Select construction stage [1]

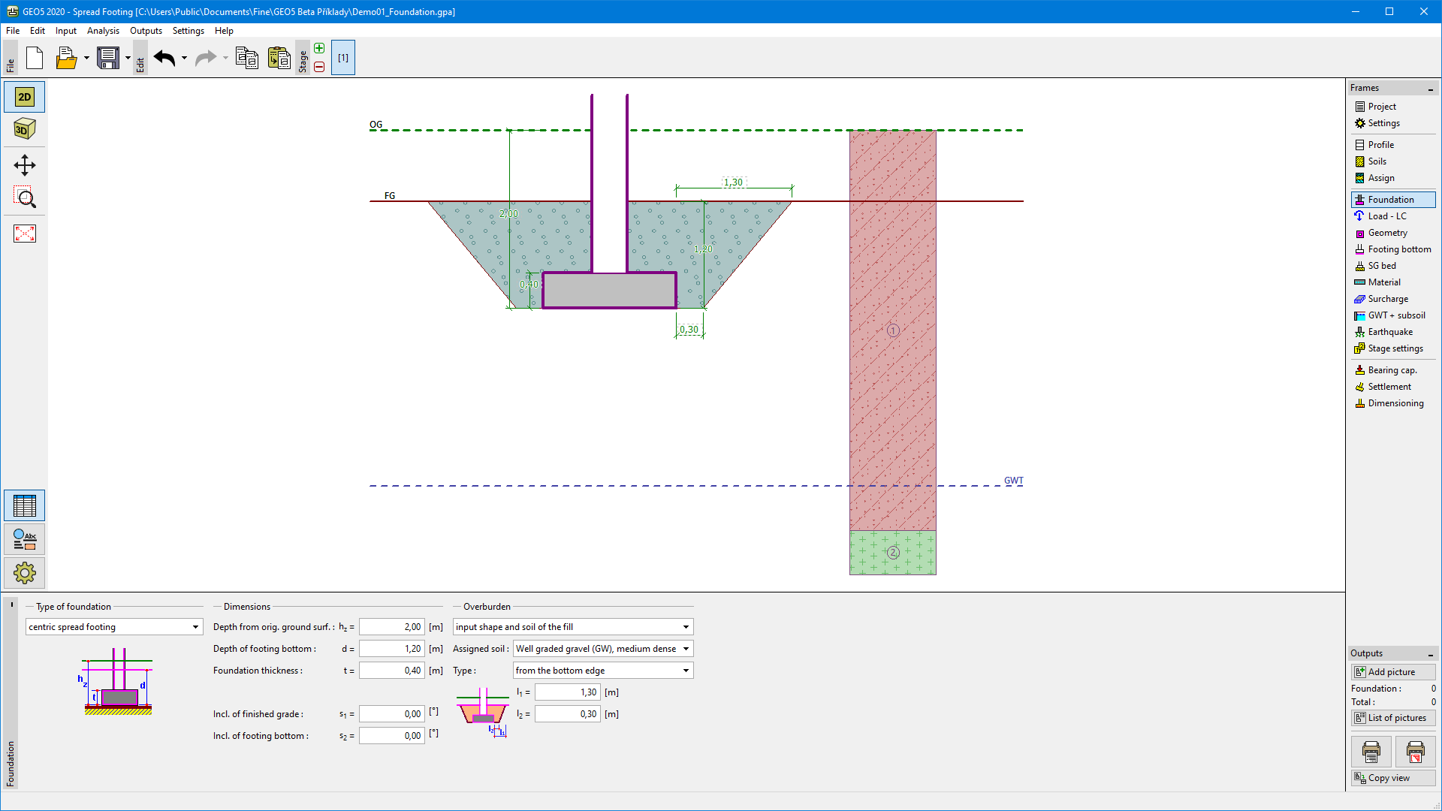pos(342,58)
